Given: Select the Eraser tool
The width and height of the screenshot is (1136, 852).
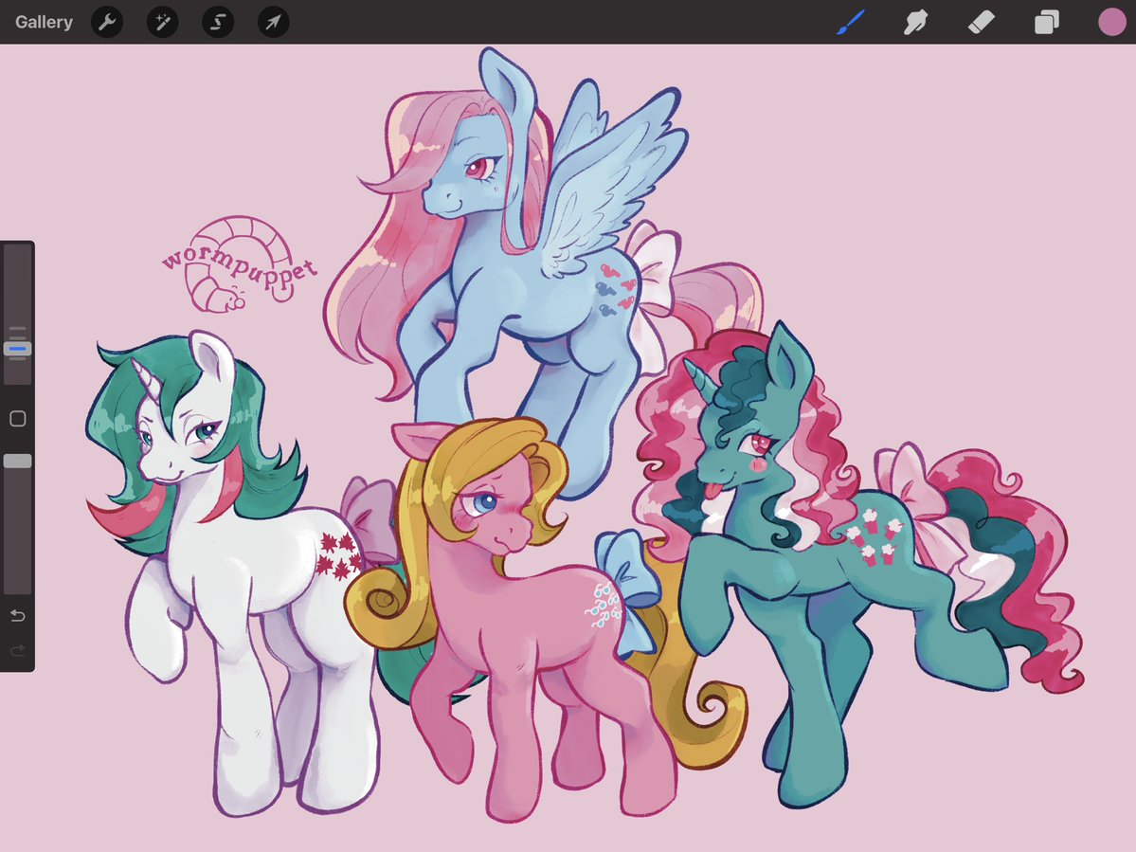Looking at the screenshot, I should click(x=981, y=22).
